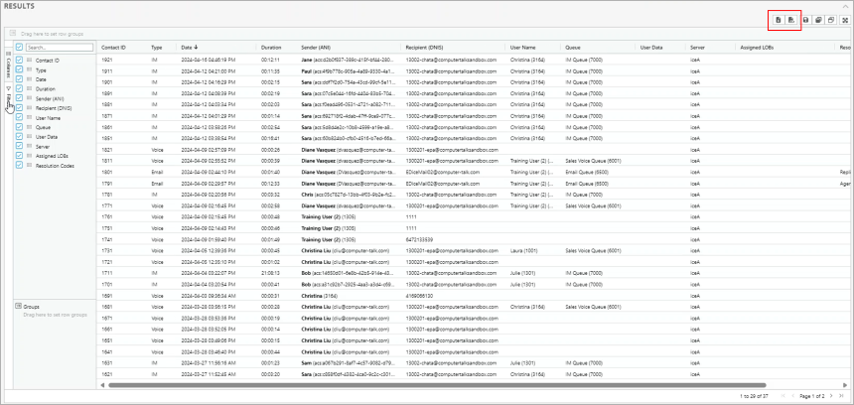
Task: Open the Columns side tab
Action: 7,67
